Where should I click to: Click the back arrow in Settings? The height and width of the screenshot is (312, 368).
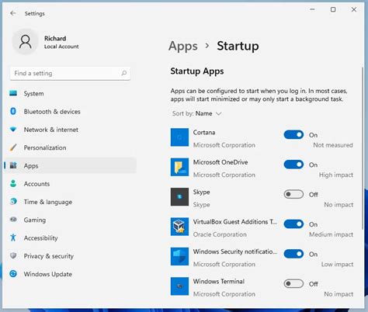12,13
